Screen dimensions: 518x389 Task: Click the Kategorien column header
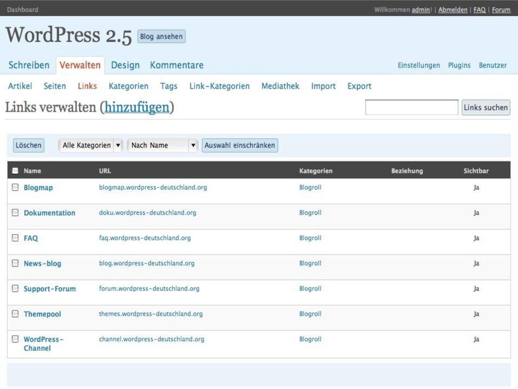pos(316,171)
